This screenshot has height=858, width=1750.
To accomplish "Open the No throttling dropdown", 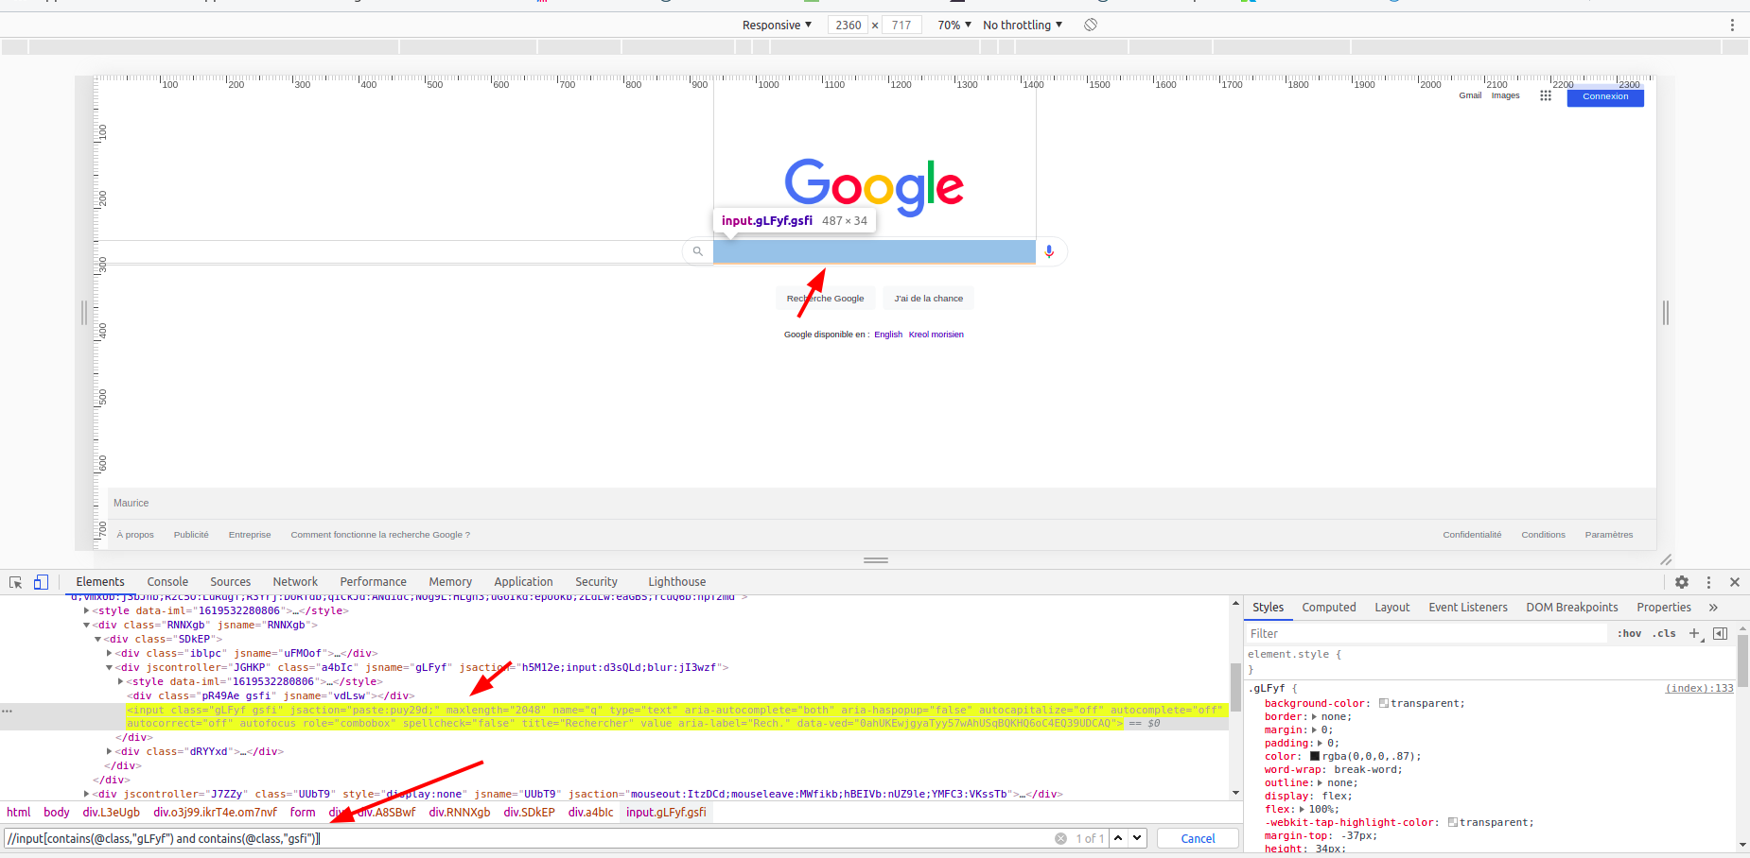I will click(x=1023, y=26).
